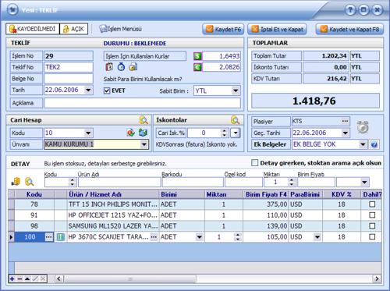The height and width of the screenshot is (291, 390).
Task: Click the help icon beside Ek Belgeler
Action: tap(374, 144)
